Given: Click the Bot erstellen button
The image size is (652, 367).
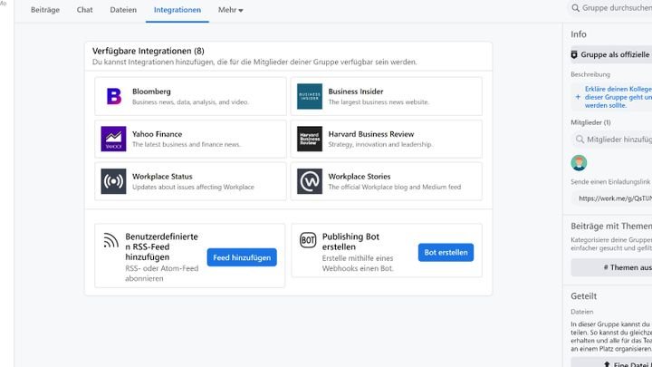Looking at the screenshot, I should click(446, 253).
